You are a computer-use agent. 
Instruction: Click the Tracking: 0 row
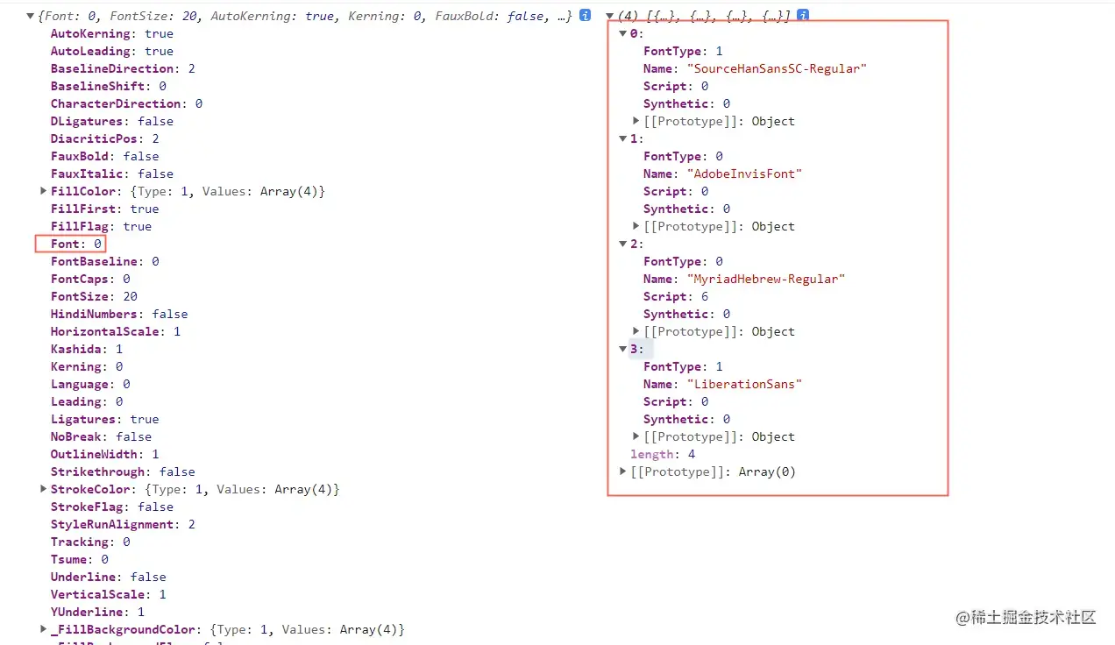pos(90,542)
